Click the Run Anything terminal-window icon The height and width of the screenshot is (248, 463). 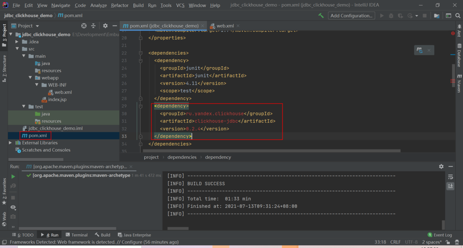448,16
